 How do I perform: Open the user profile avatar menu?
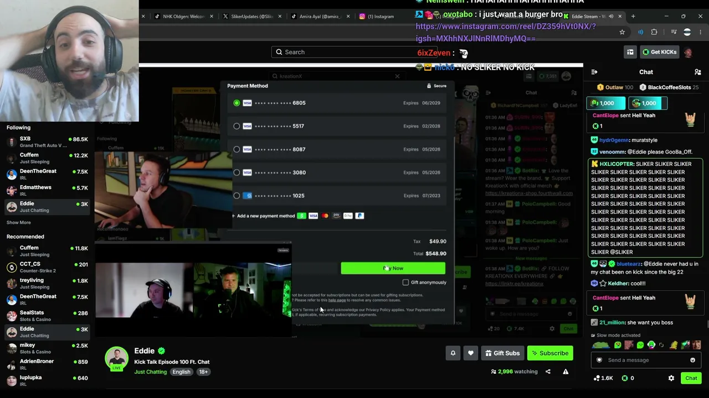pos(688,52)
